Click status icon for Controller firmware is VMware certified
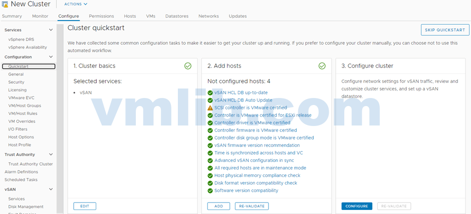 [210, 130]
